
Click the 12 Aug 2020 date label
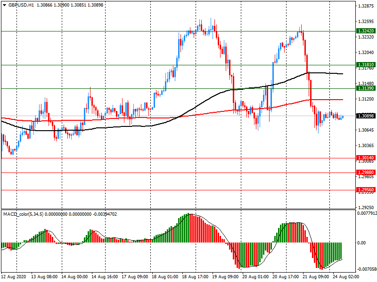click(x=13, y=277)
